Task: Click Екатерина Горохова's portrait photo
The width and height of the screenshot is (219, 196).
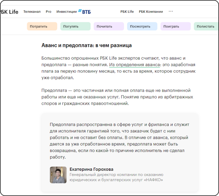Action: tap(58, 175)
